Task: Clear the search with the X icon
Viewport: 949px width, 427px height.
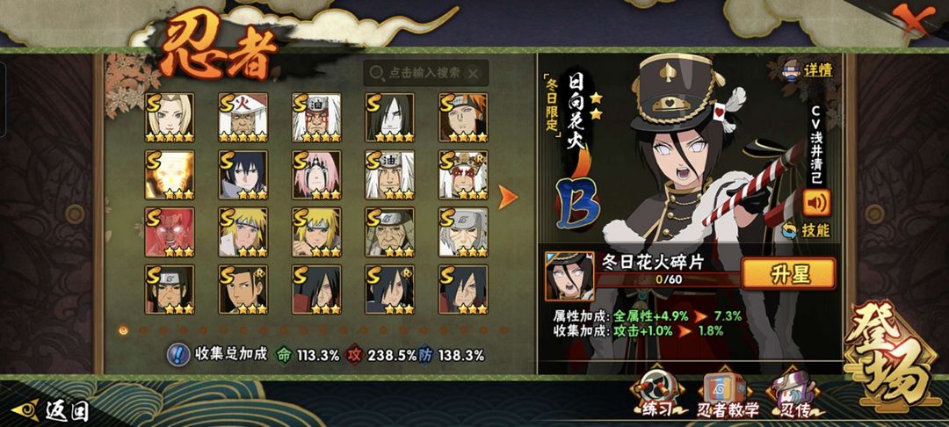Action: click(x=474, y=74)
